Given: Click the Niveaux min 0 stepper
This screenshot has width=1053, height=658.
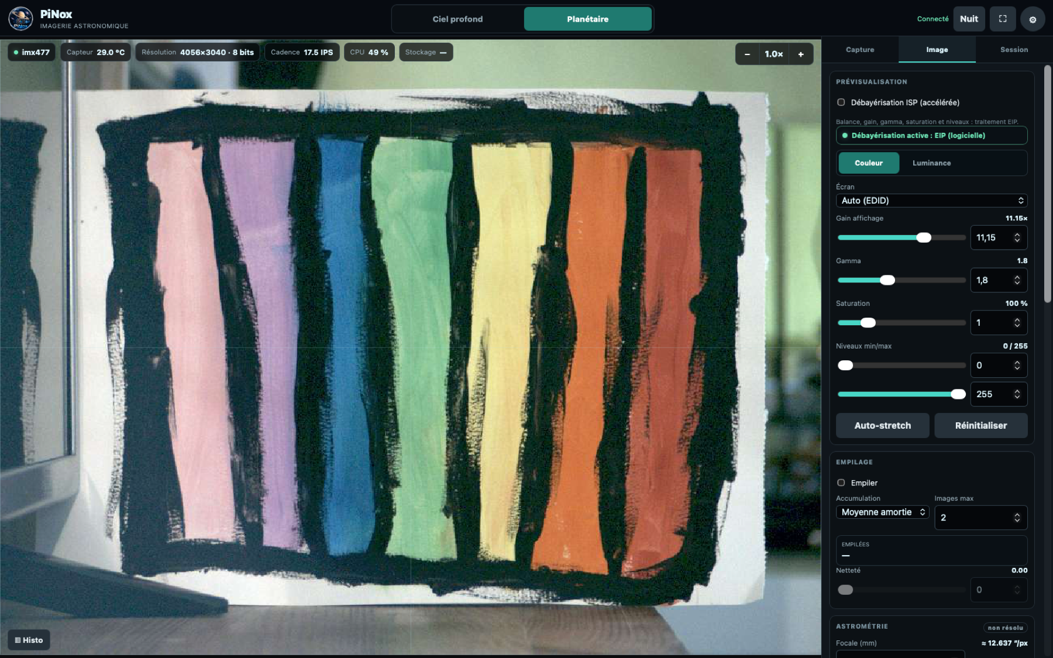Looking at the screenshot, I should point(1017,366).
